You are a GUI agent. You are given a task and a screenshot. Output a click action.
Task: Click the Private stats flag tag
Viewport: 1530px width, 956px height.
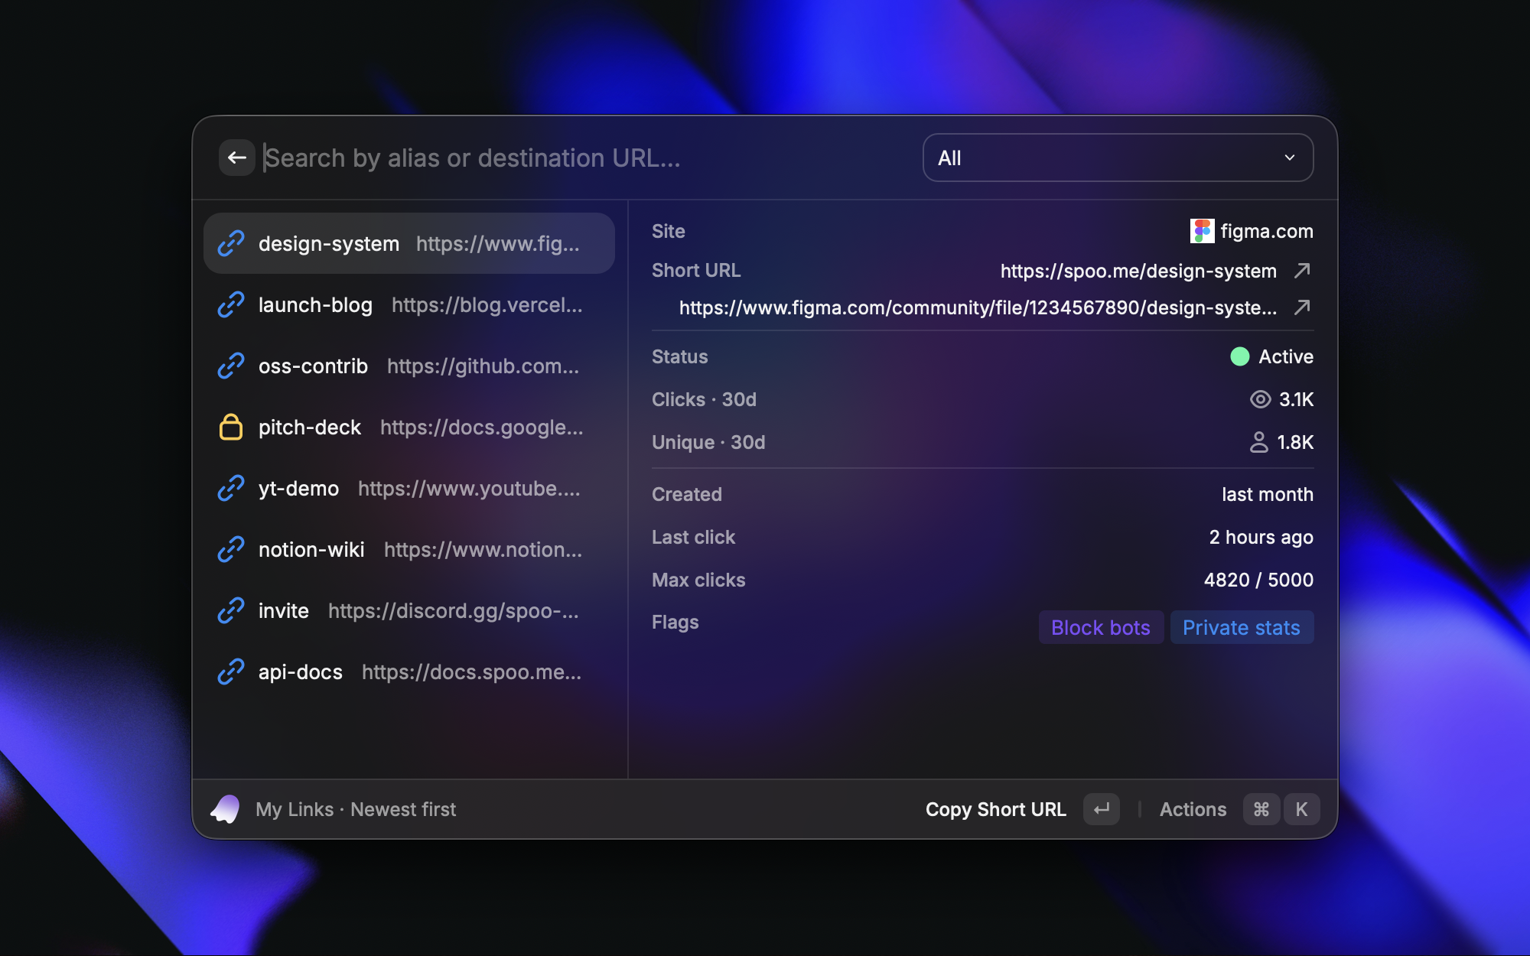tap(1242, 627)
